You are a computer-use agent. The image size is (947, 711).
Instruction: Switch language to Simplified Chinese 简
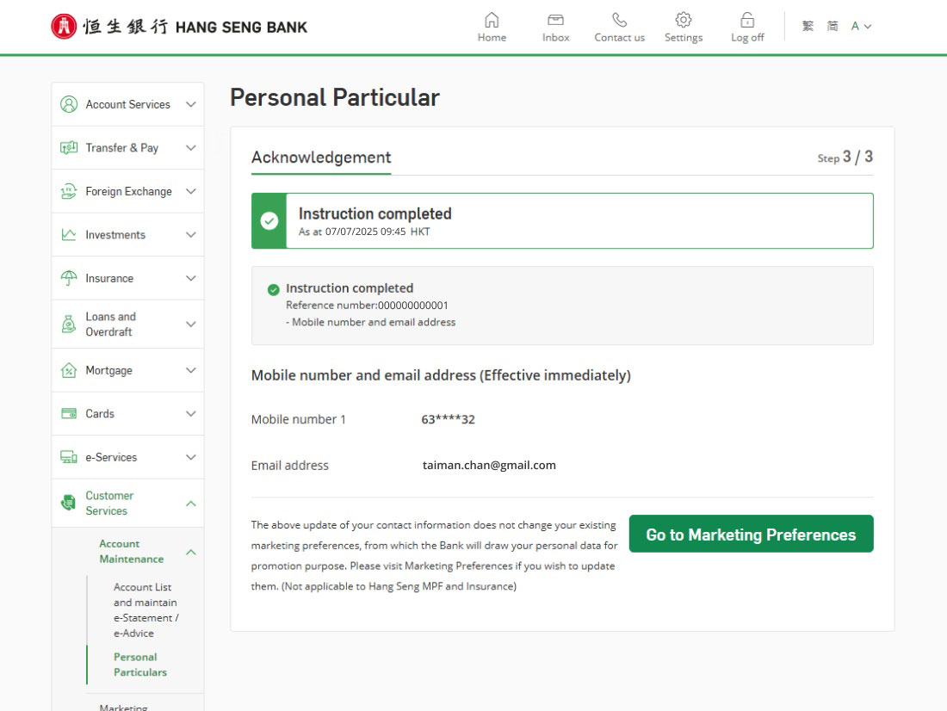(832, 27)
